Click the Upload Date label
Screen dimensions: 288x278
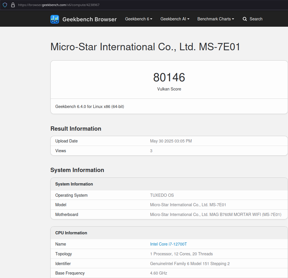[67, 141]
